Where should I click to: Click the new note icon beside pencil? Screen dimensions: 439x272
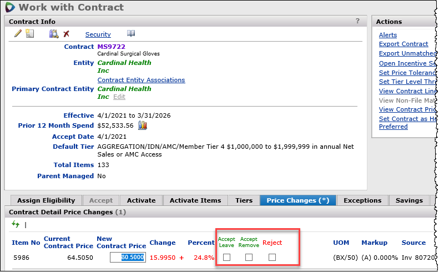pyautogui.click(x=29, y=34)
